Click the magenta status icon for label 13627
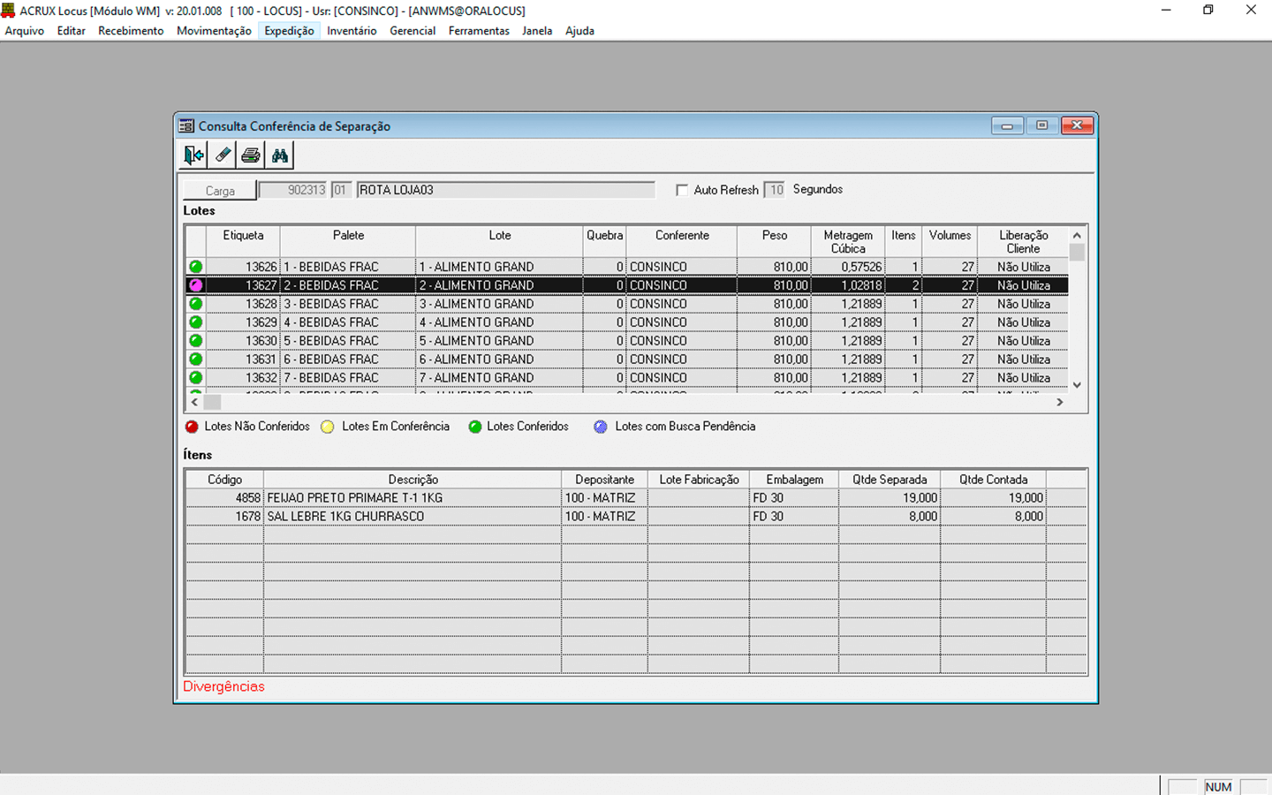The width and height of the screenshot is (1272, 795). click(x=196, y=285)
